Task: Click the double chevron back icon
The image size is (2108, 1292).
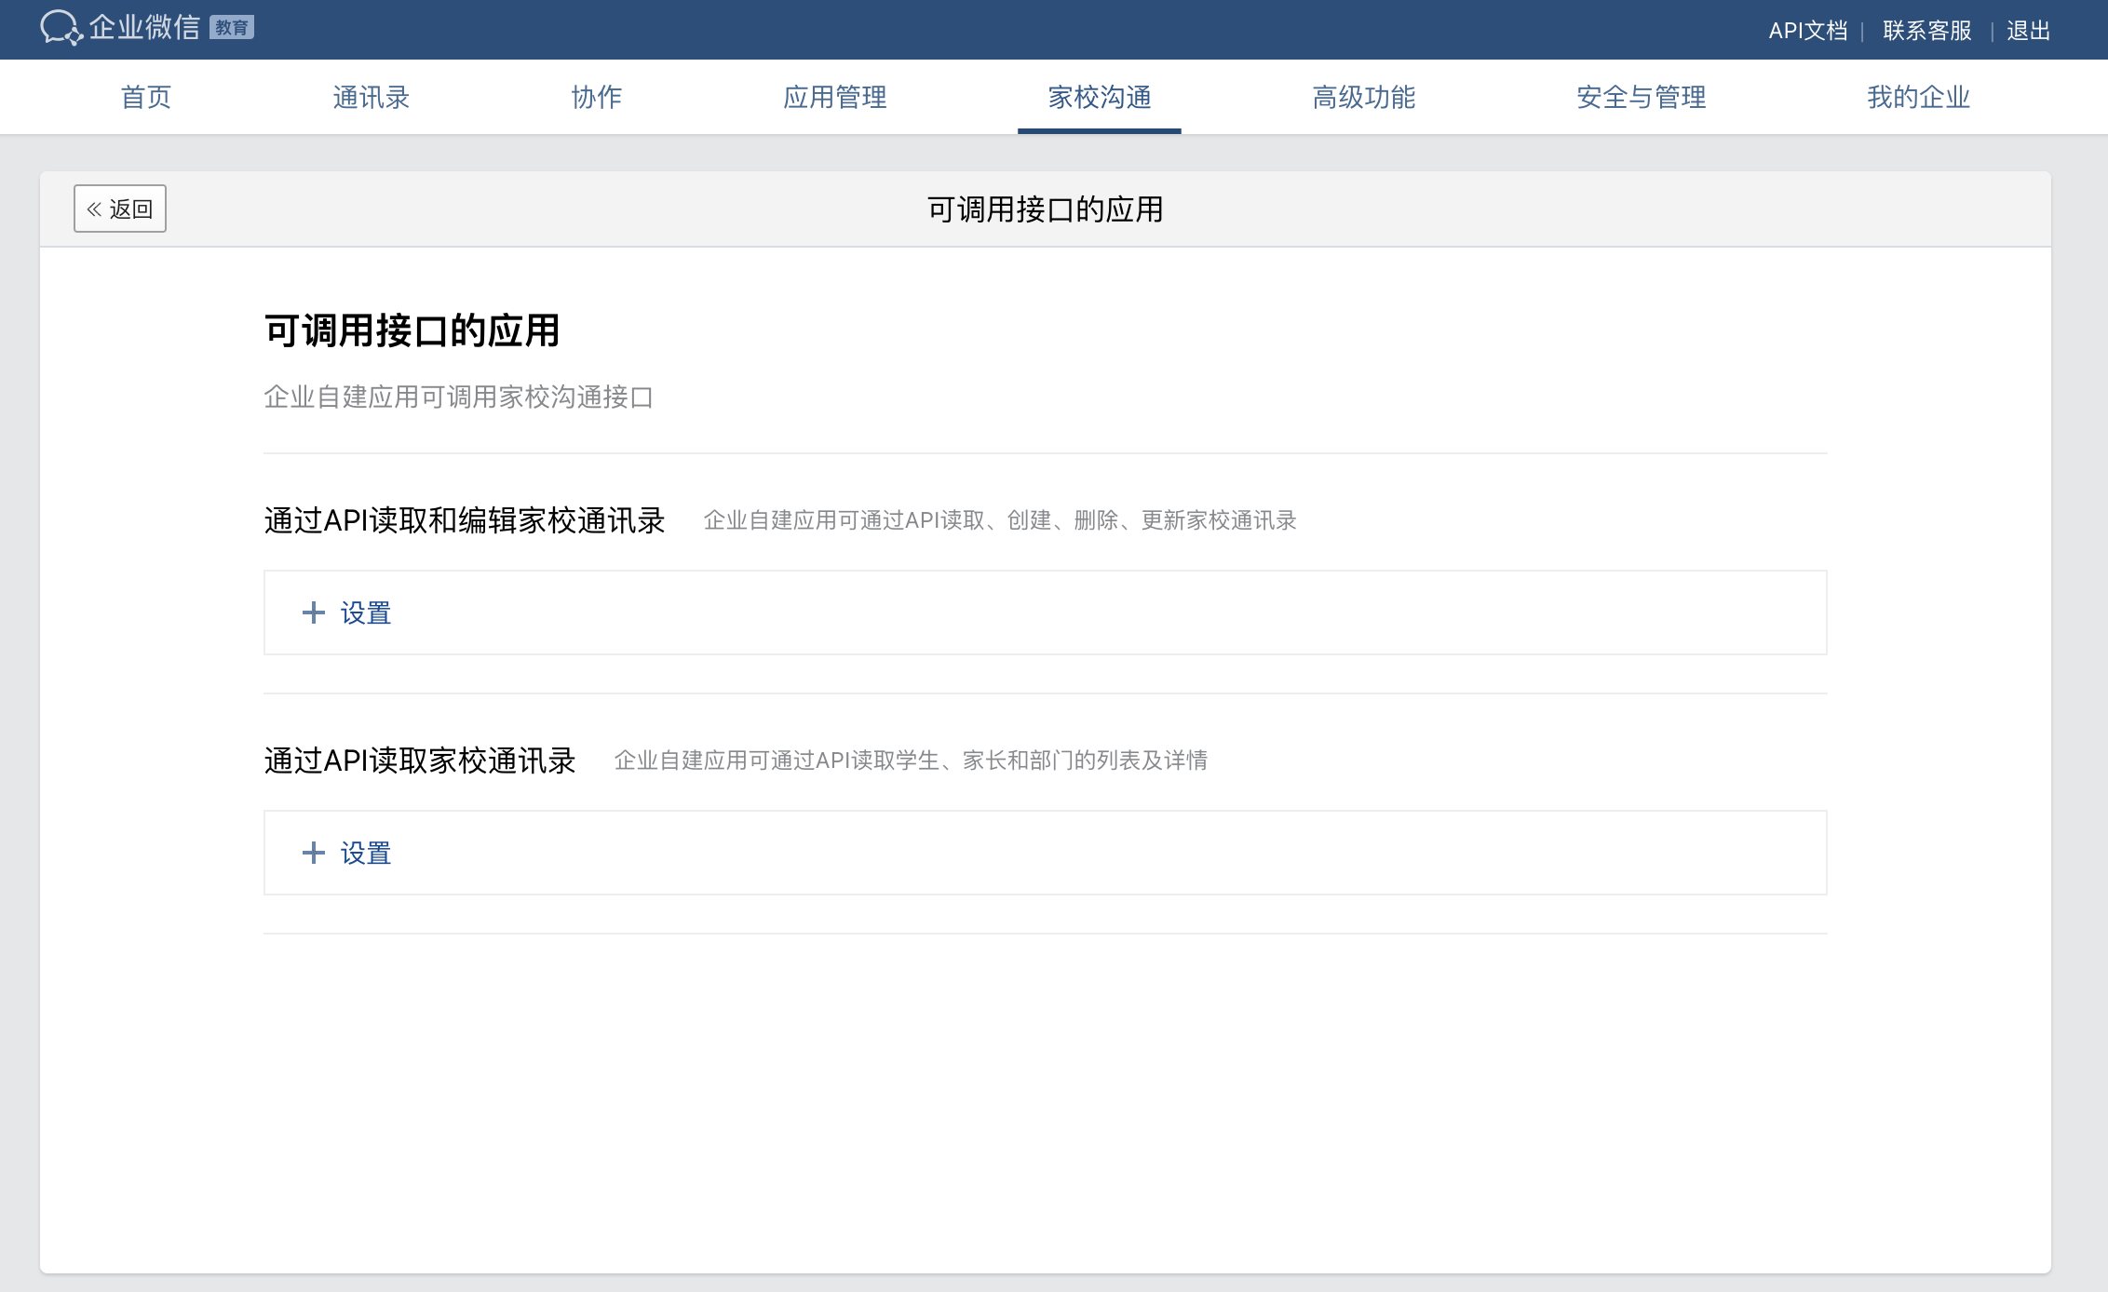Action: click(x=94, y=209)
